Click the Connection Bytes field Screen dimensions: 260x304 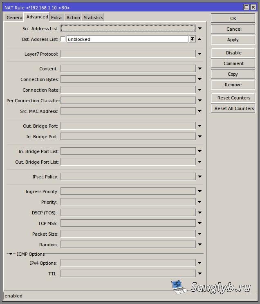click(128, 79)
